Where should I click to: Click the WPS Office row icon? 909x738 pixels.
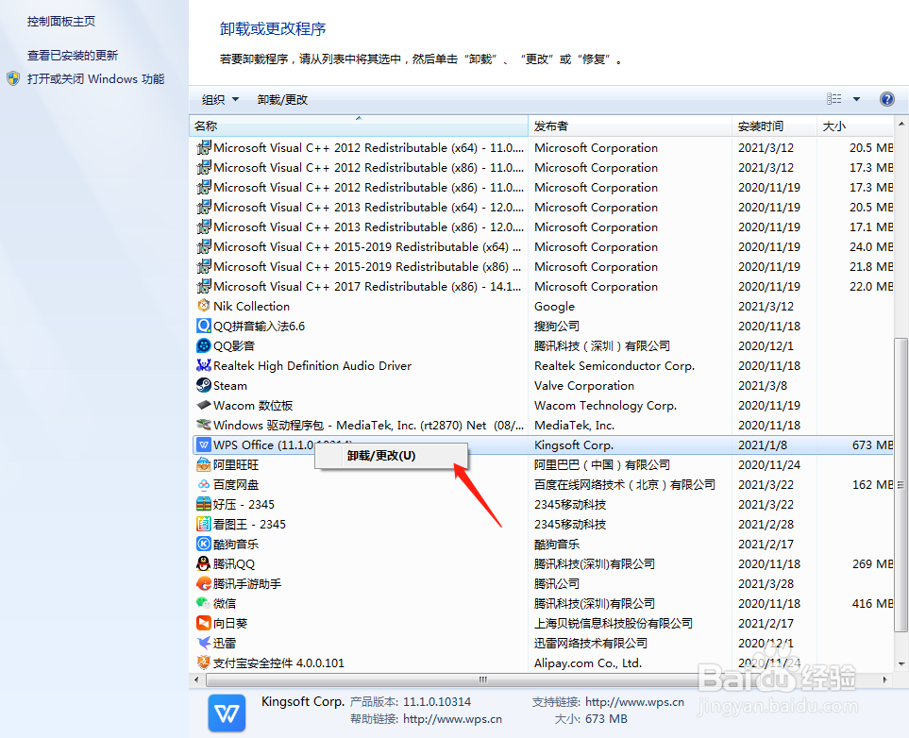tap(204, 444)
